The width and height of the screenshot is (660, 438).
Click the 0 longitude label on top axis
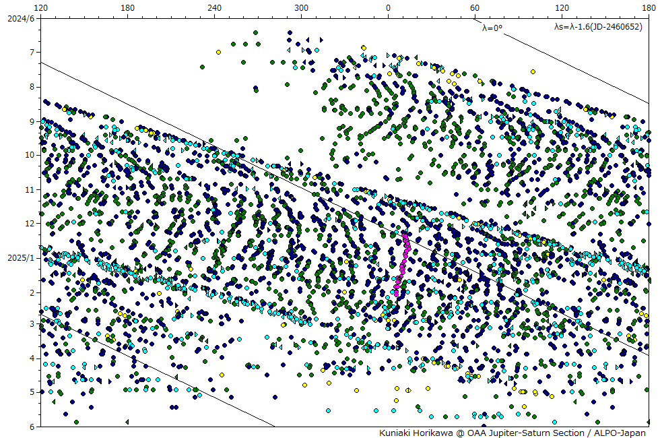click(x=388, y=7)
